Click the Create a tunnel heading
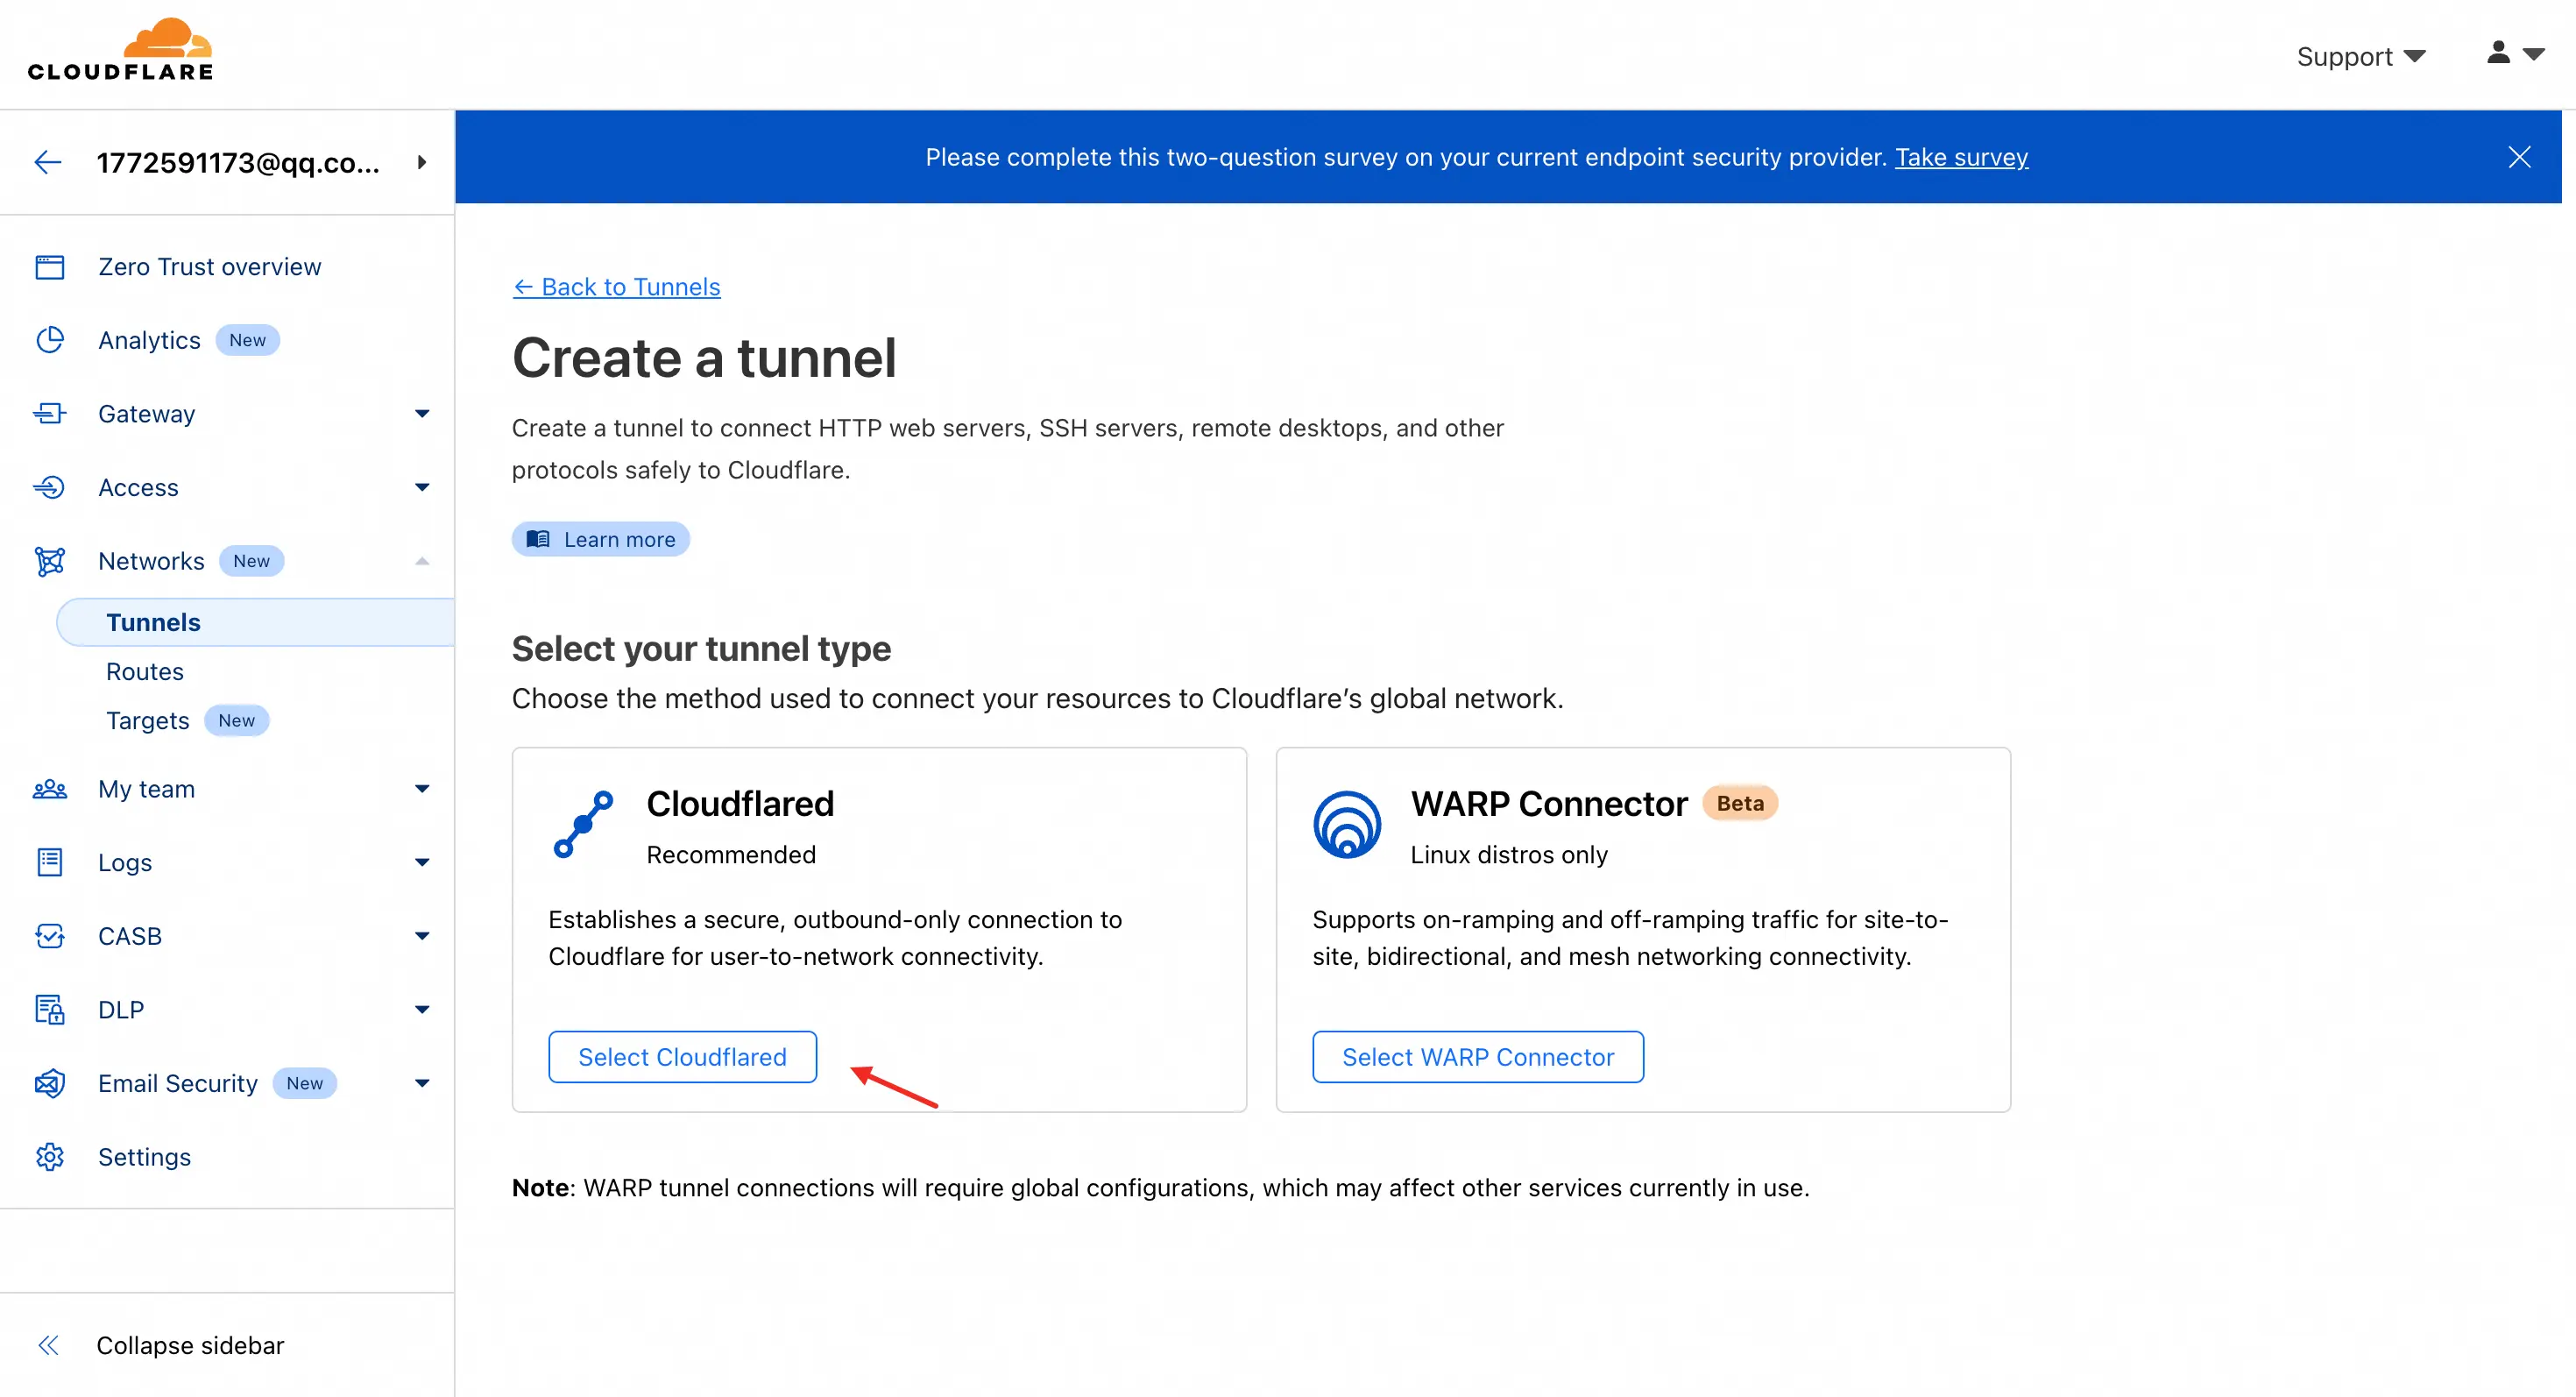This screenshot has width=2576, height=1397. [704, 357]
